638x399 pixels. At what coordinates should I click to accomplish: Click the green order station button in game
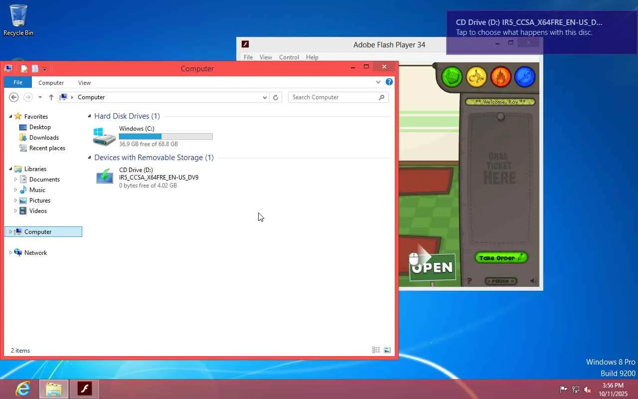coord(452,77)
